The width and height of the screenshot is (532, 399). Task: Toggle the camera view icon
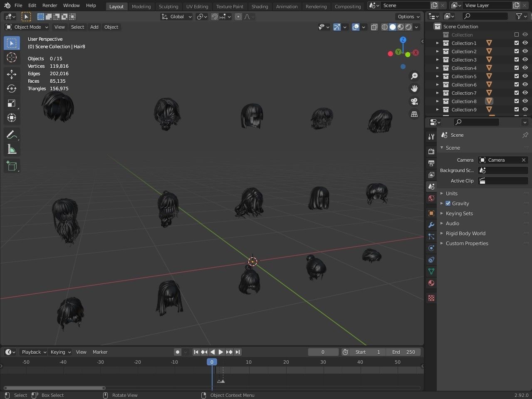(414, 101)
